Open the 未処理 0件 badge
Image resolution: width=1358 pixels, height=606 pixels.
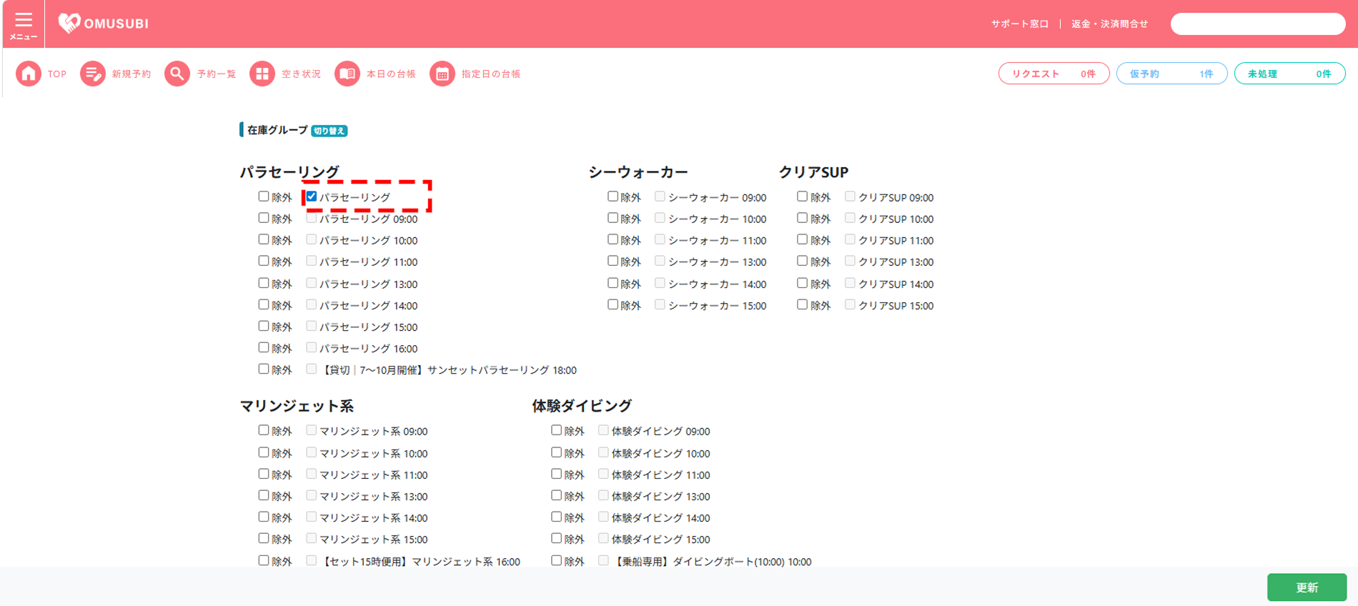[x=1289, y=74]
